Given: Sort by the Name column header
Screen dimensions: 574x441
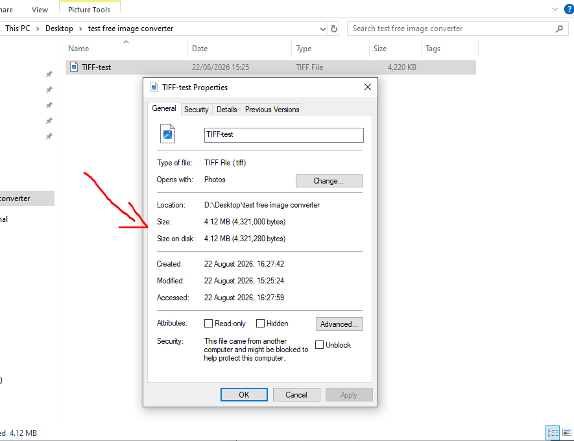Looking at the screenshot, I should [127, 48].
